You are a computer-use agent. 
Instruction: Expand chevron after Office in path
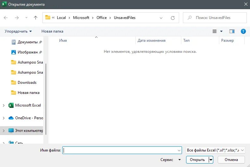[x=110, y=18]
